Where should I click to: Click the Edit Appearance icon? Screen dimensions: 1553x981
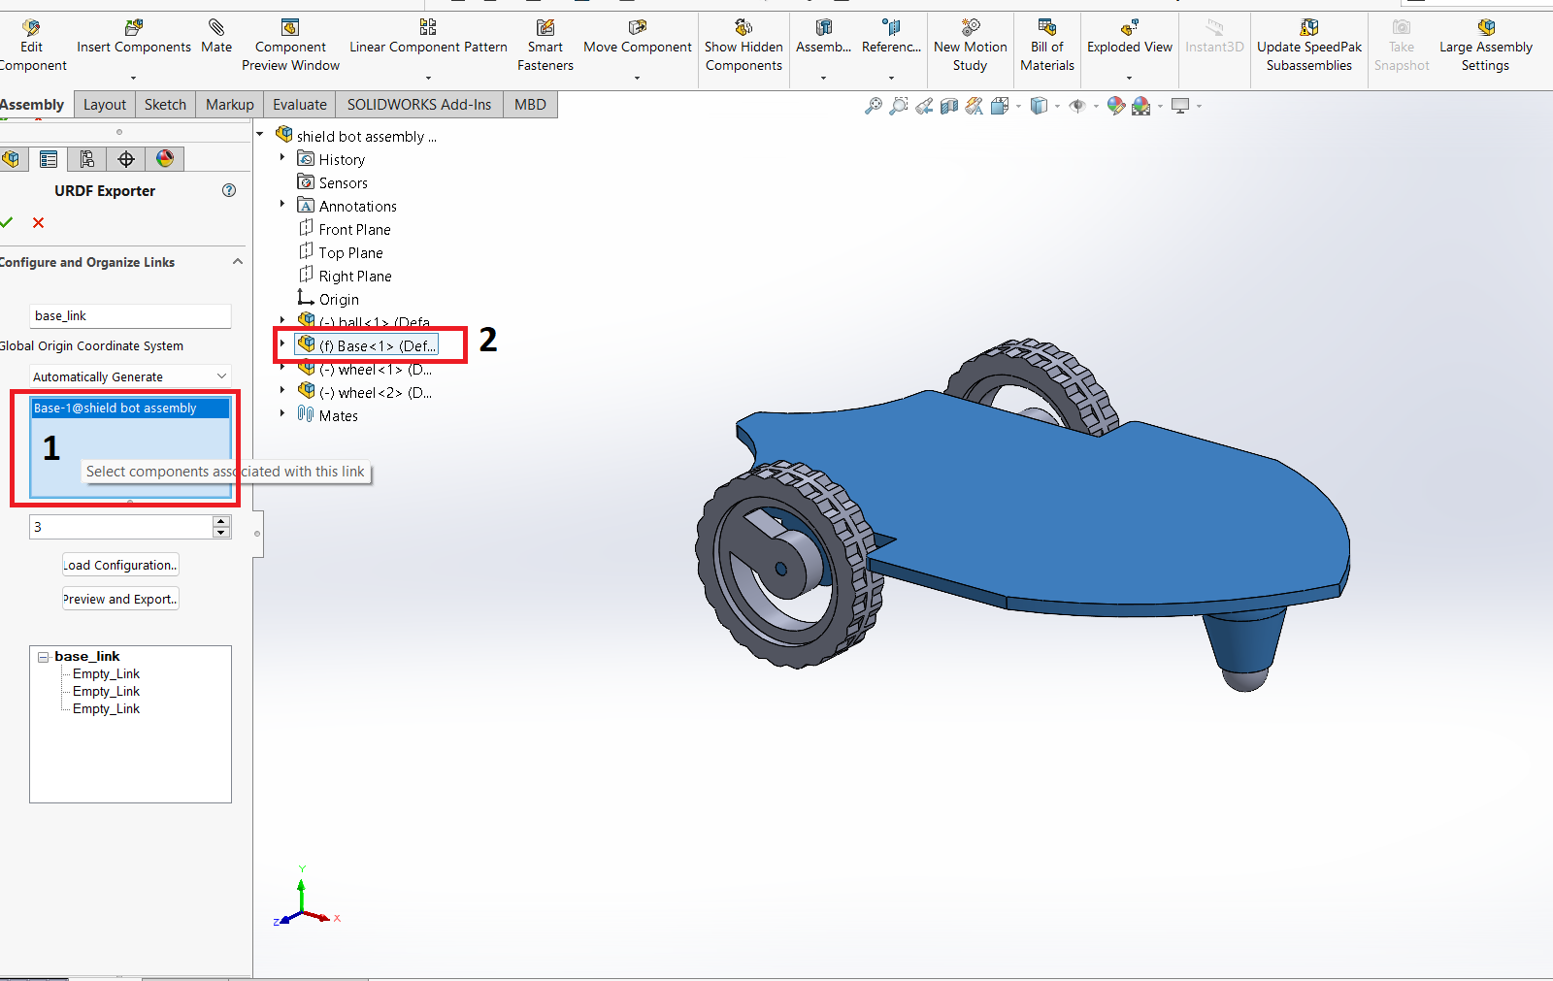coord(1116,106)
